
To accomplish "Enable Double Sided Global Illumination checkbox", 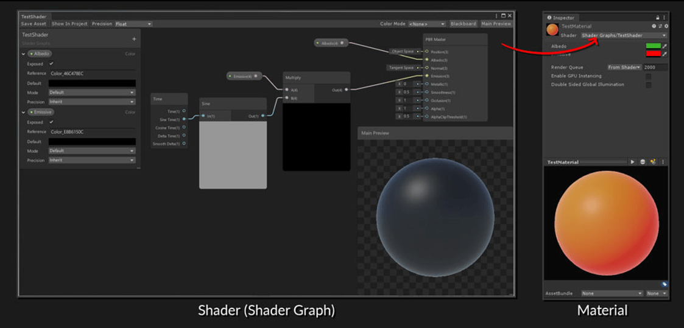I will [x=649, y=85].
